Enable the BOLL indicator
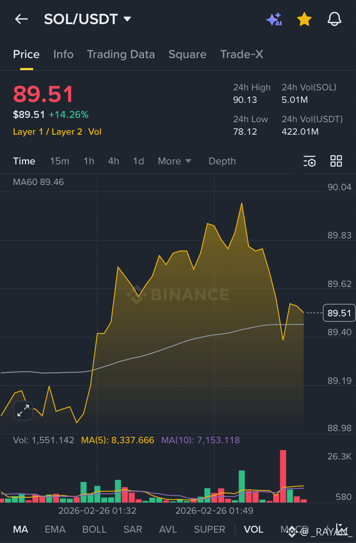This screenshot has height=543, width=356. 94,529
